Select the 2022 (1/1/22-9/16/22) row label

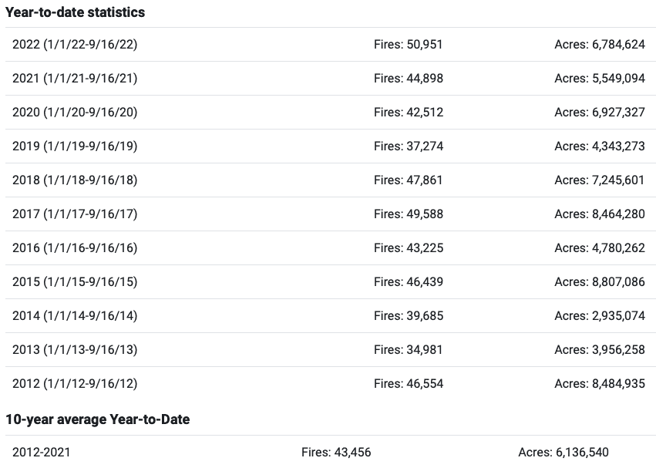[75, 45]
